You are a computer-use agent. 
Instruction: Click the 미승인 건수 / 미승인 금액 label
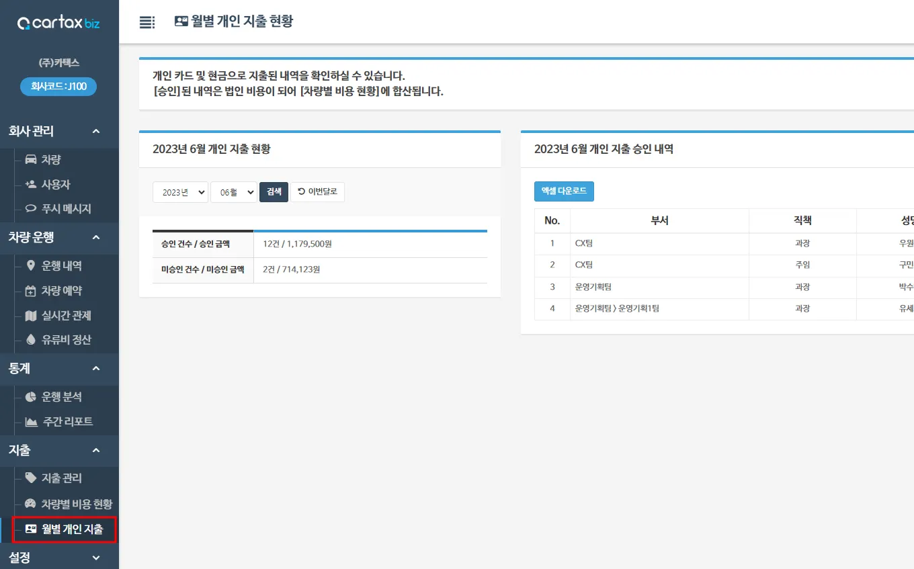[x=202, y=270]
